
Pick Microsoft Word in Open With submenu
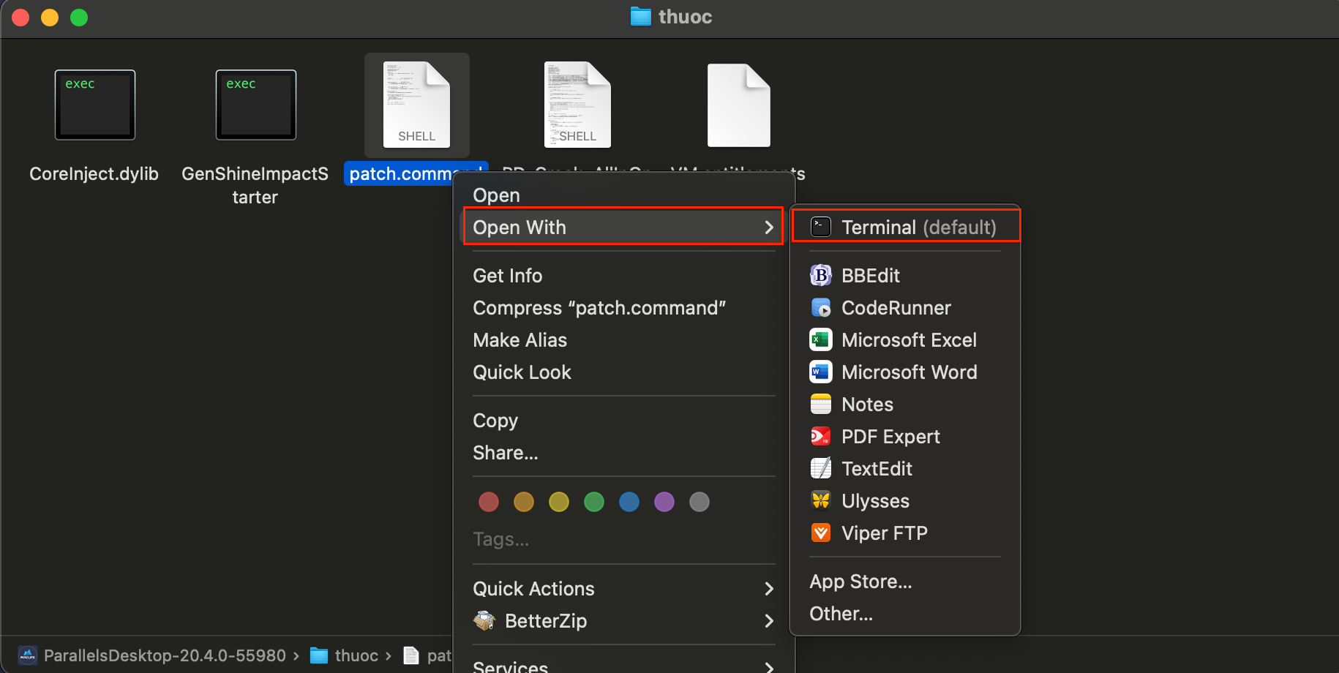[908, 372]
